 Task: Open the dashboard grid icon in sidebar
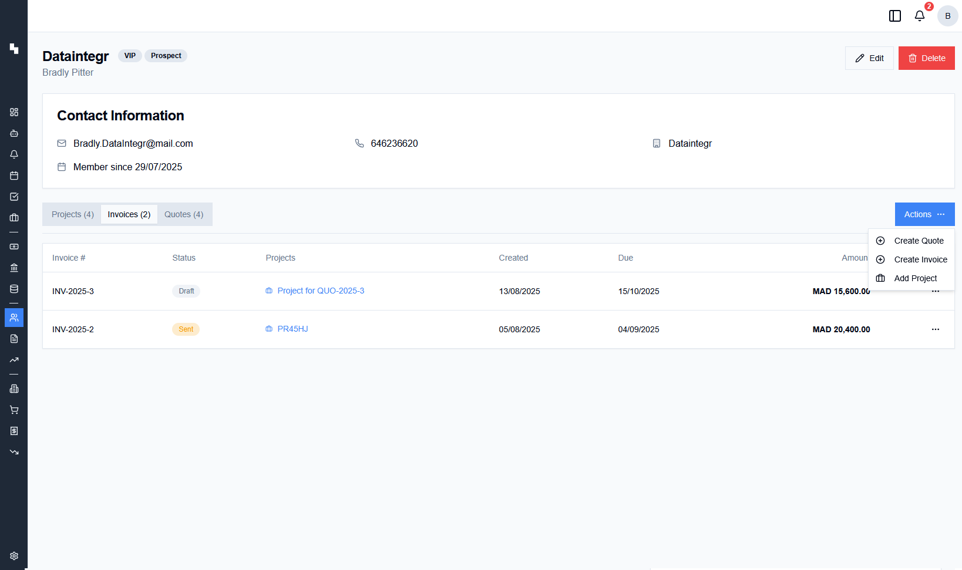[x=14, y=112]
